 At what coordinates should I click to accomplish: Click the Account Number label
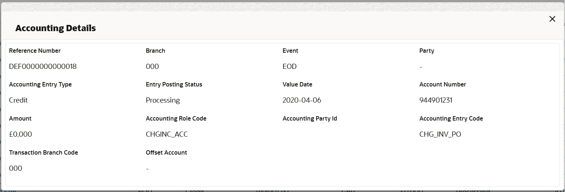click(x=443, y=84)
